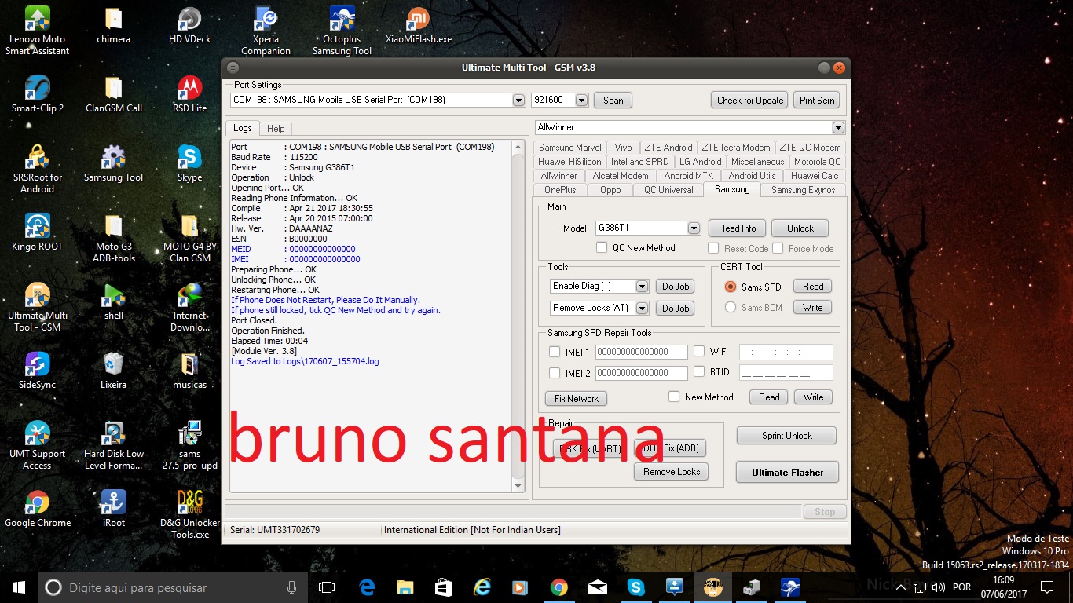
Task: Open the chimera folder icon
Action: 113,25
